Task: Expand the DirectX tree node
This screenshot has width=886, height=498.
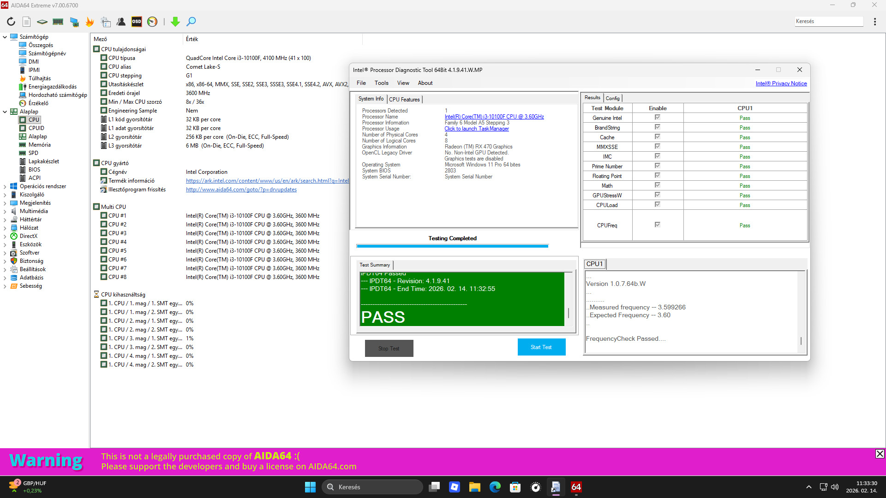Action: click(x=5, y=237)
